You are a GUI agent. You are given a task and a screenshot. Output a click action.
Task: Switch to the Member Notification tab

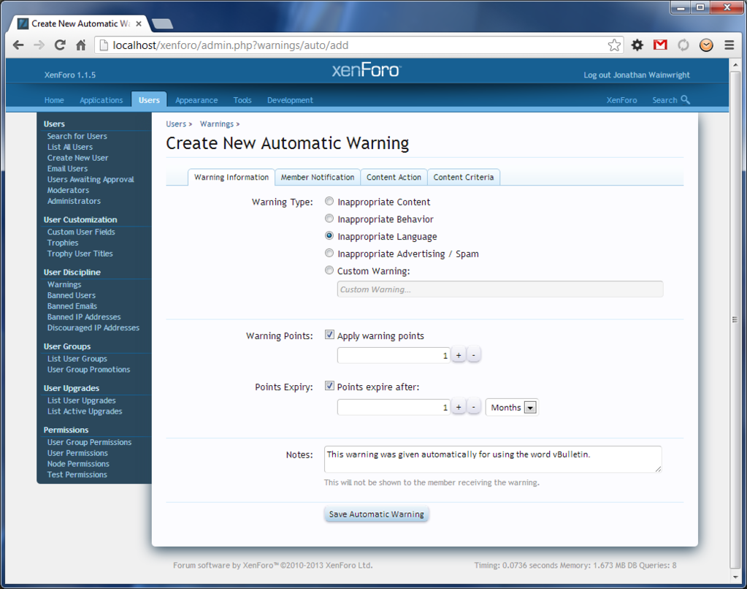pos(318,178)
